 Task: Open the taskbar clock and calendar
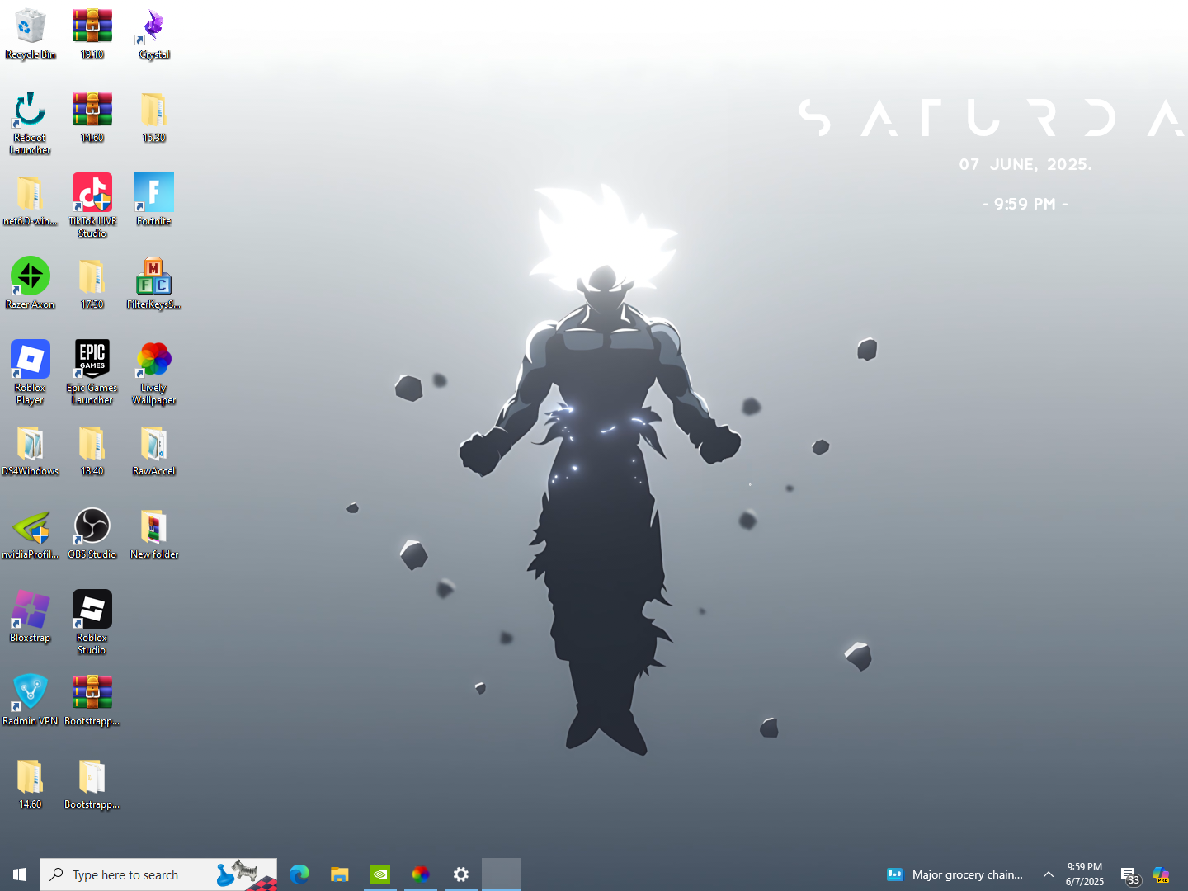1085,874
